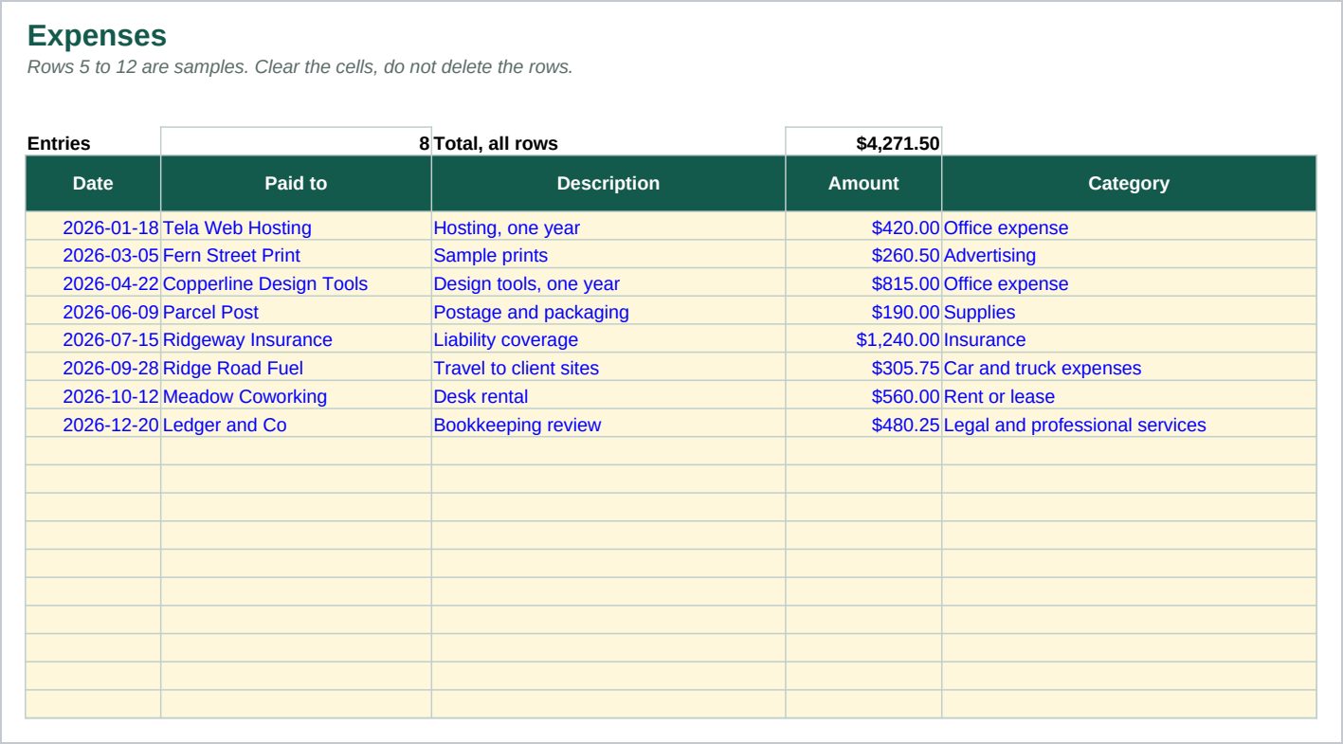Select date cell 2026-01-18
Image resolution: width=1343 pixels, height=744 pixels.
tap(93, 227)
